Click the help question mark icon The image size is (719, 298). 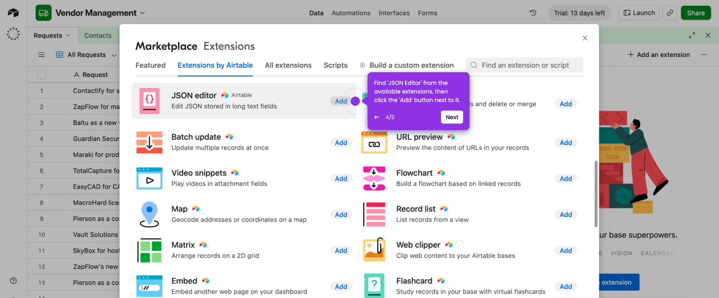pos(13,280)
